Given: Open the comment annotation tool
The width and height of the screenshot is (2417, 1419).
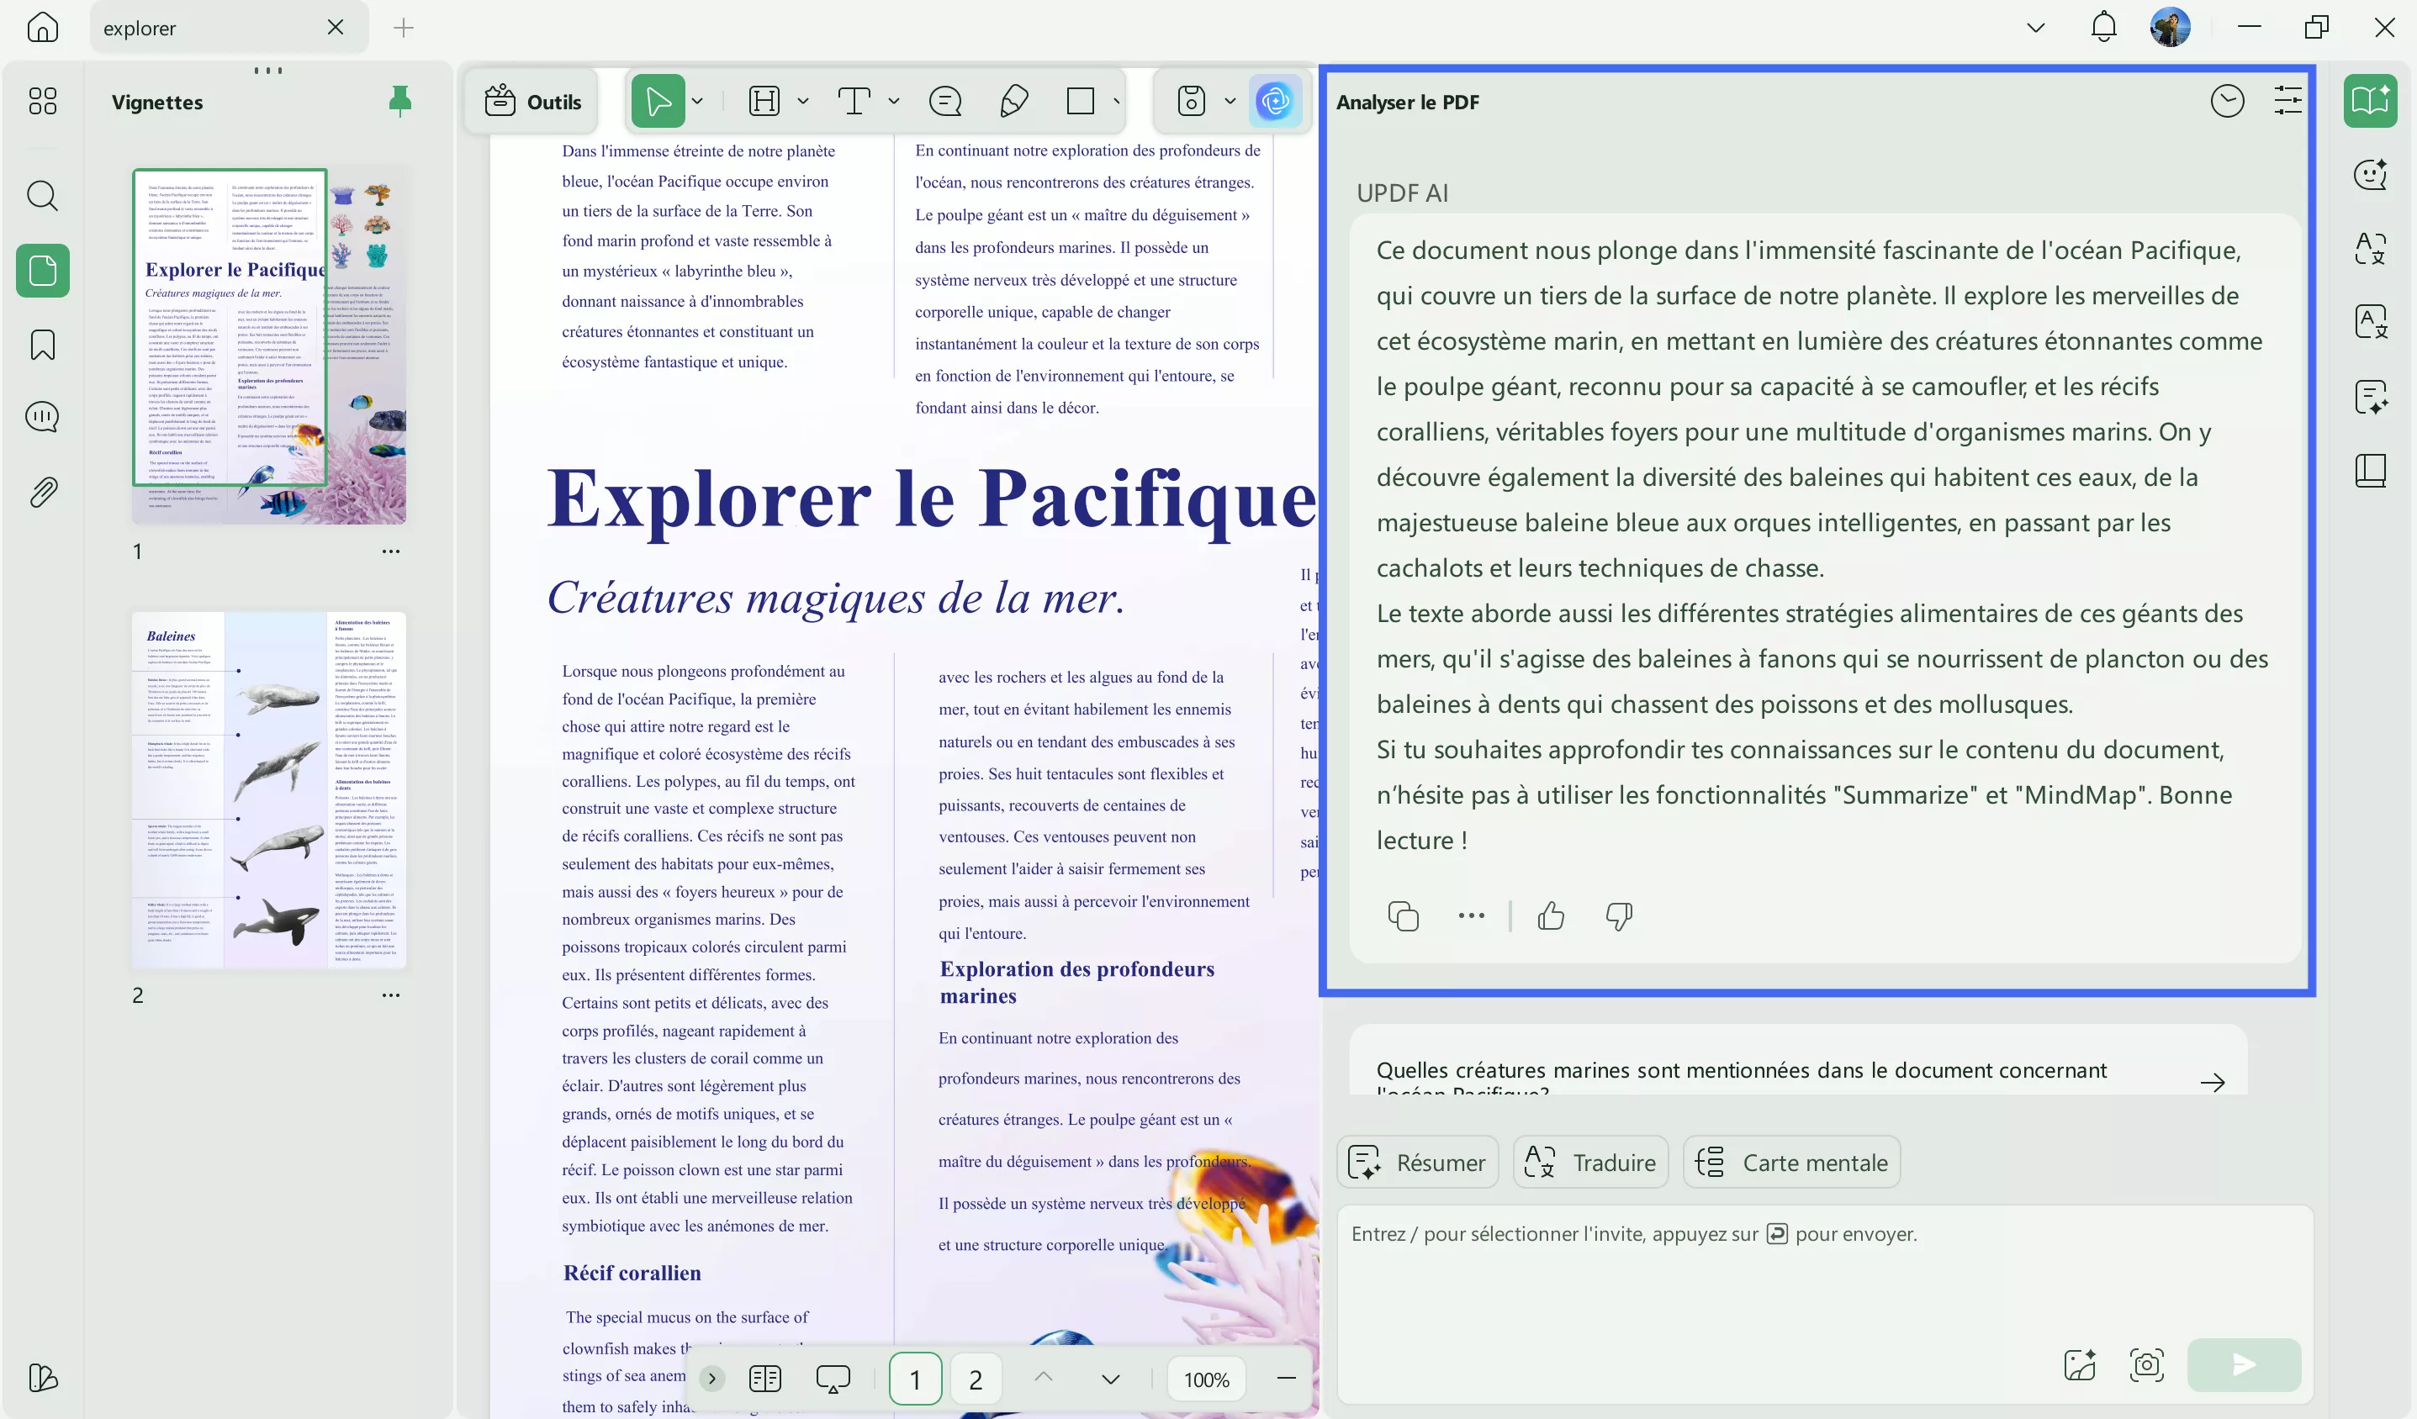Looking at the screenshot, I should 946,101.
